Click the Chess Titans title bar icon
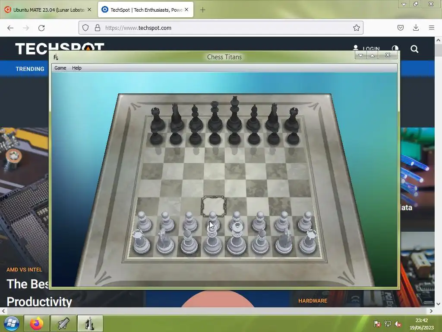This screenshot has width=442, height=332. pyautogui.click(x=56, y=57)
